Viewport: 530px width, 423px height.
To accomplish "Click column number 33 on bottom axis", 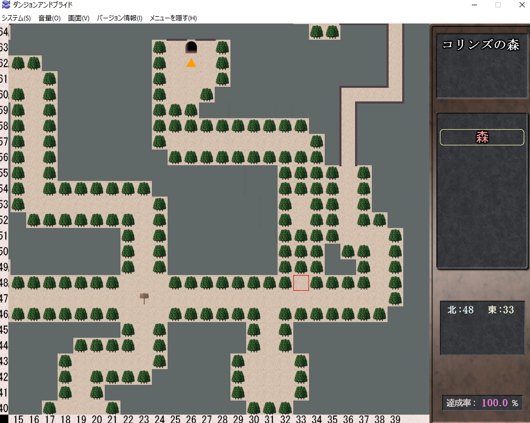I will pos(301,419).
